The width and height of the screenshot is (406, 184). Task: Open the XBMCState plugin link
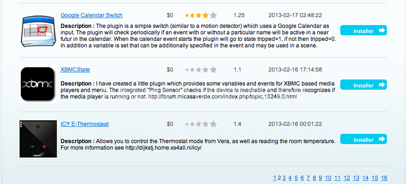click(x=75, y=70)
